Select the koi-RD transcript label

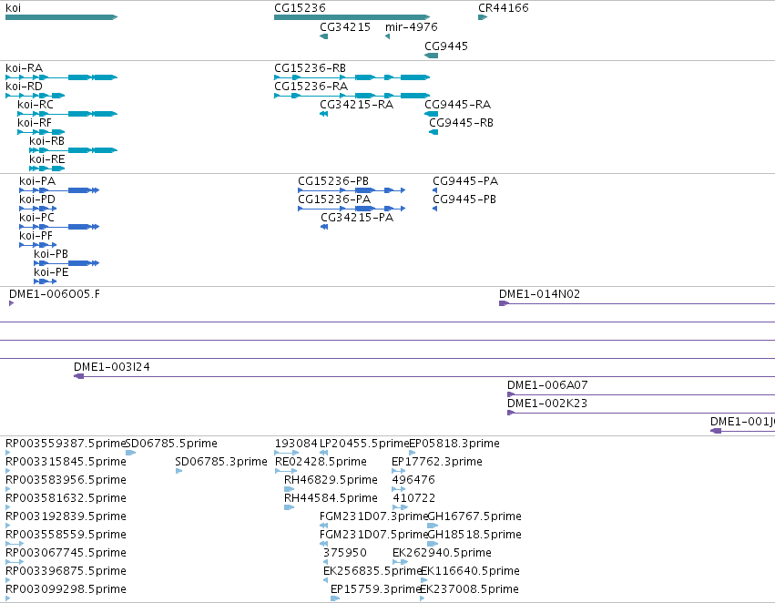25,87
